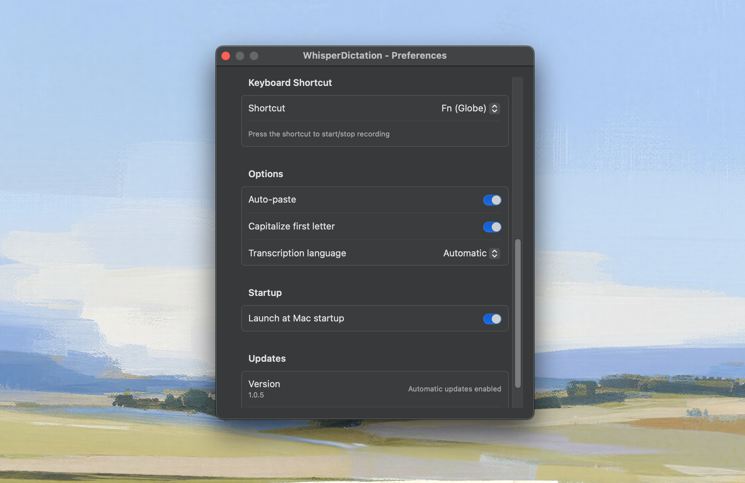Click the Startup section header
Screen dimensions: 745x483
pyautogui.click(x=265, y=292)
